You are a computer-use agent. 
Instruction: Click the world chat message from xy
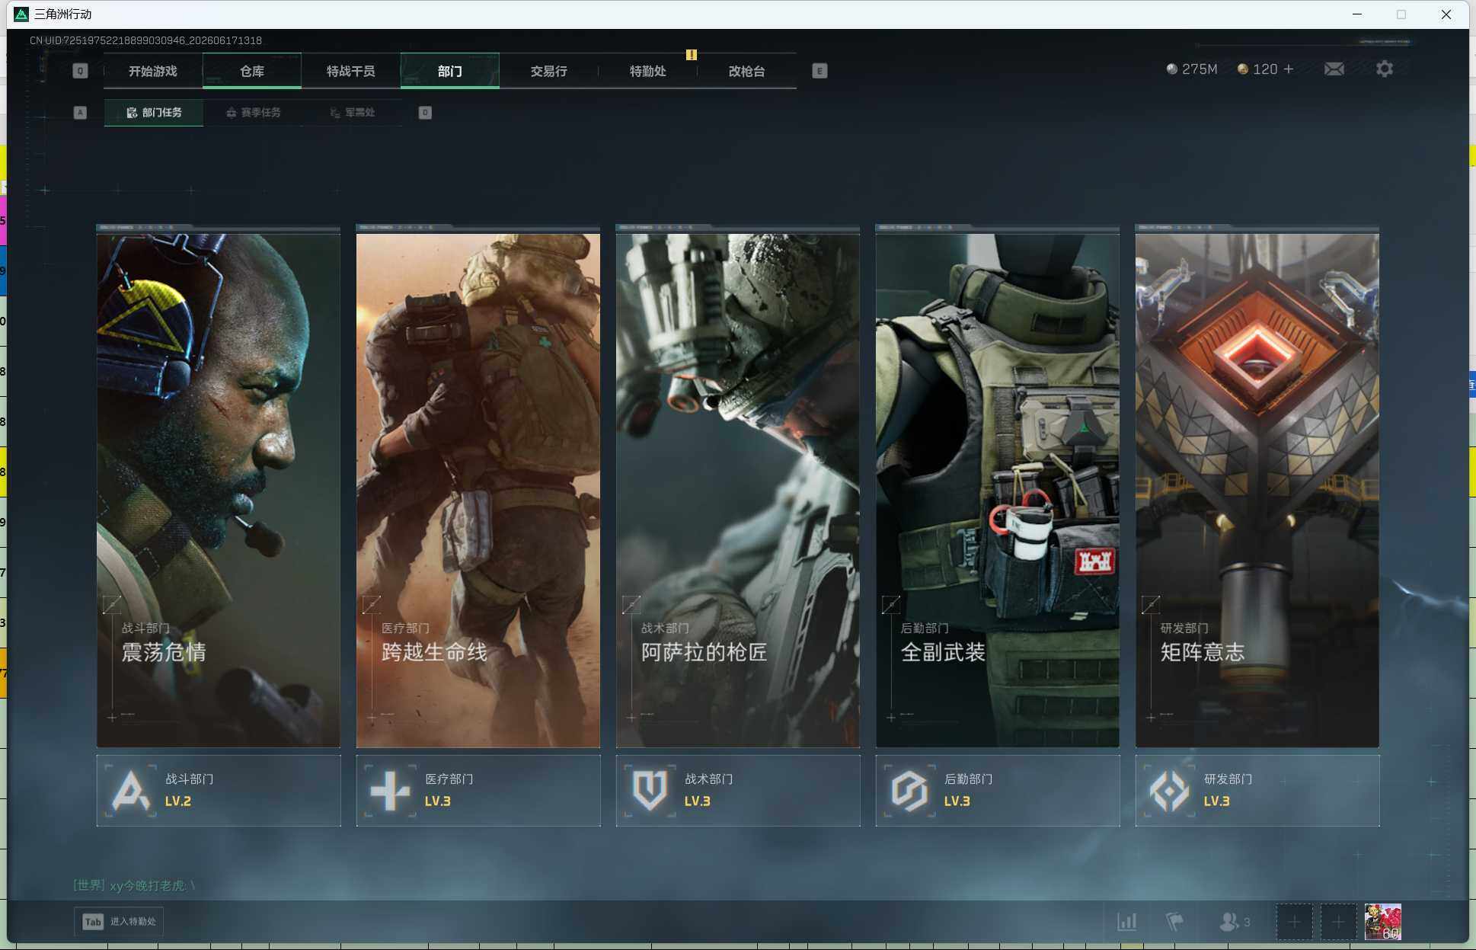click(x=135, y=885)
